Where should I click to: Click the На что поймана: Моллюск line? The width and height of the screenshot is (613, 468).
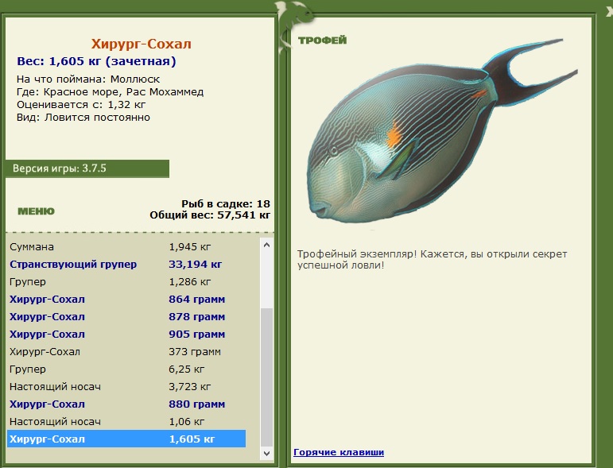pos(88,79)
